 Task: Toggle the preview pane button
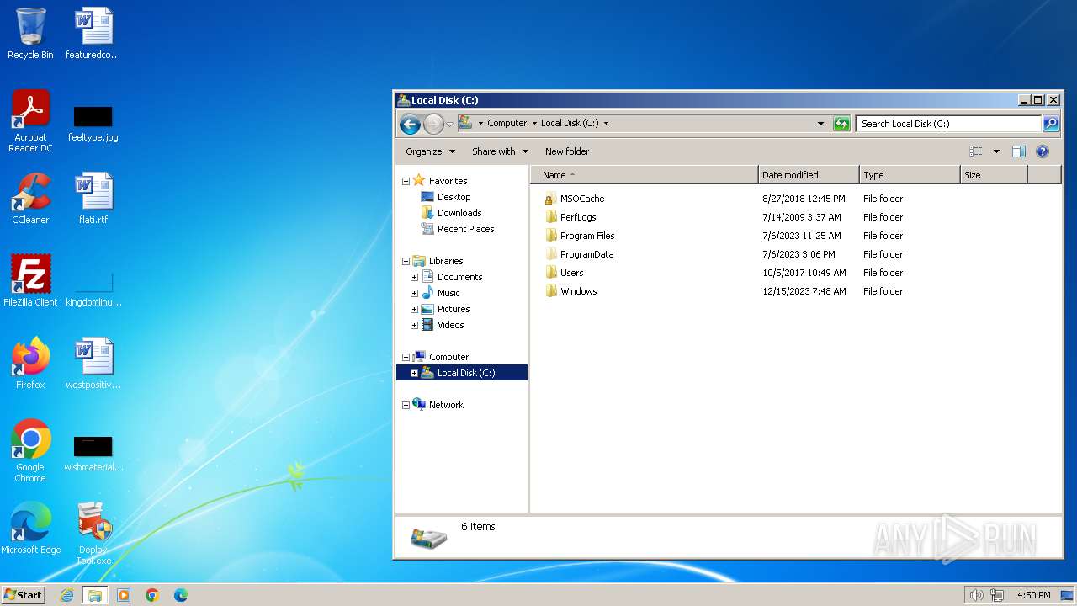(x=1018, y=151)
